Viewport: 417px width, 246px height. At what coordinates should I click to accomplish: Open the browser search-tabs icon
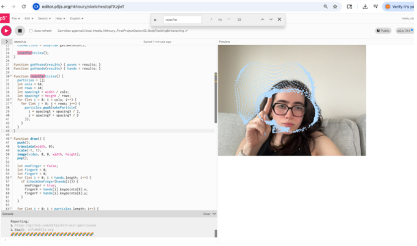click(350, 7)
